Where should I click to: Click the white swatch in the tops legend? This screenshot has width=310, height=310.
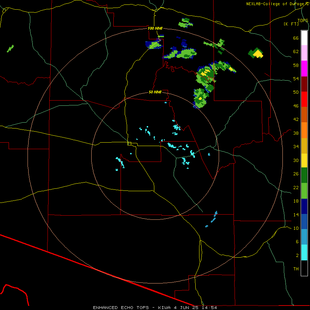304,38
